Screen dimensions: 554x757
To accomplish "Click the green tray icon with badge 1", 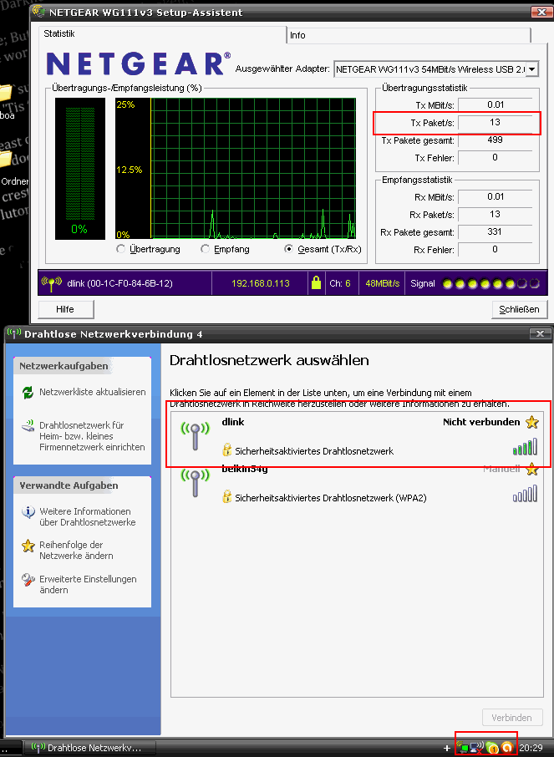I will [492, 748].
